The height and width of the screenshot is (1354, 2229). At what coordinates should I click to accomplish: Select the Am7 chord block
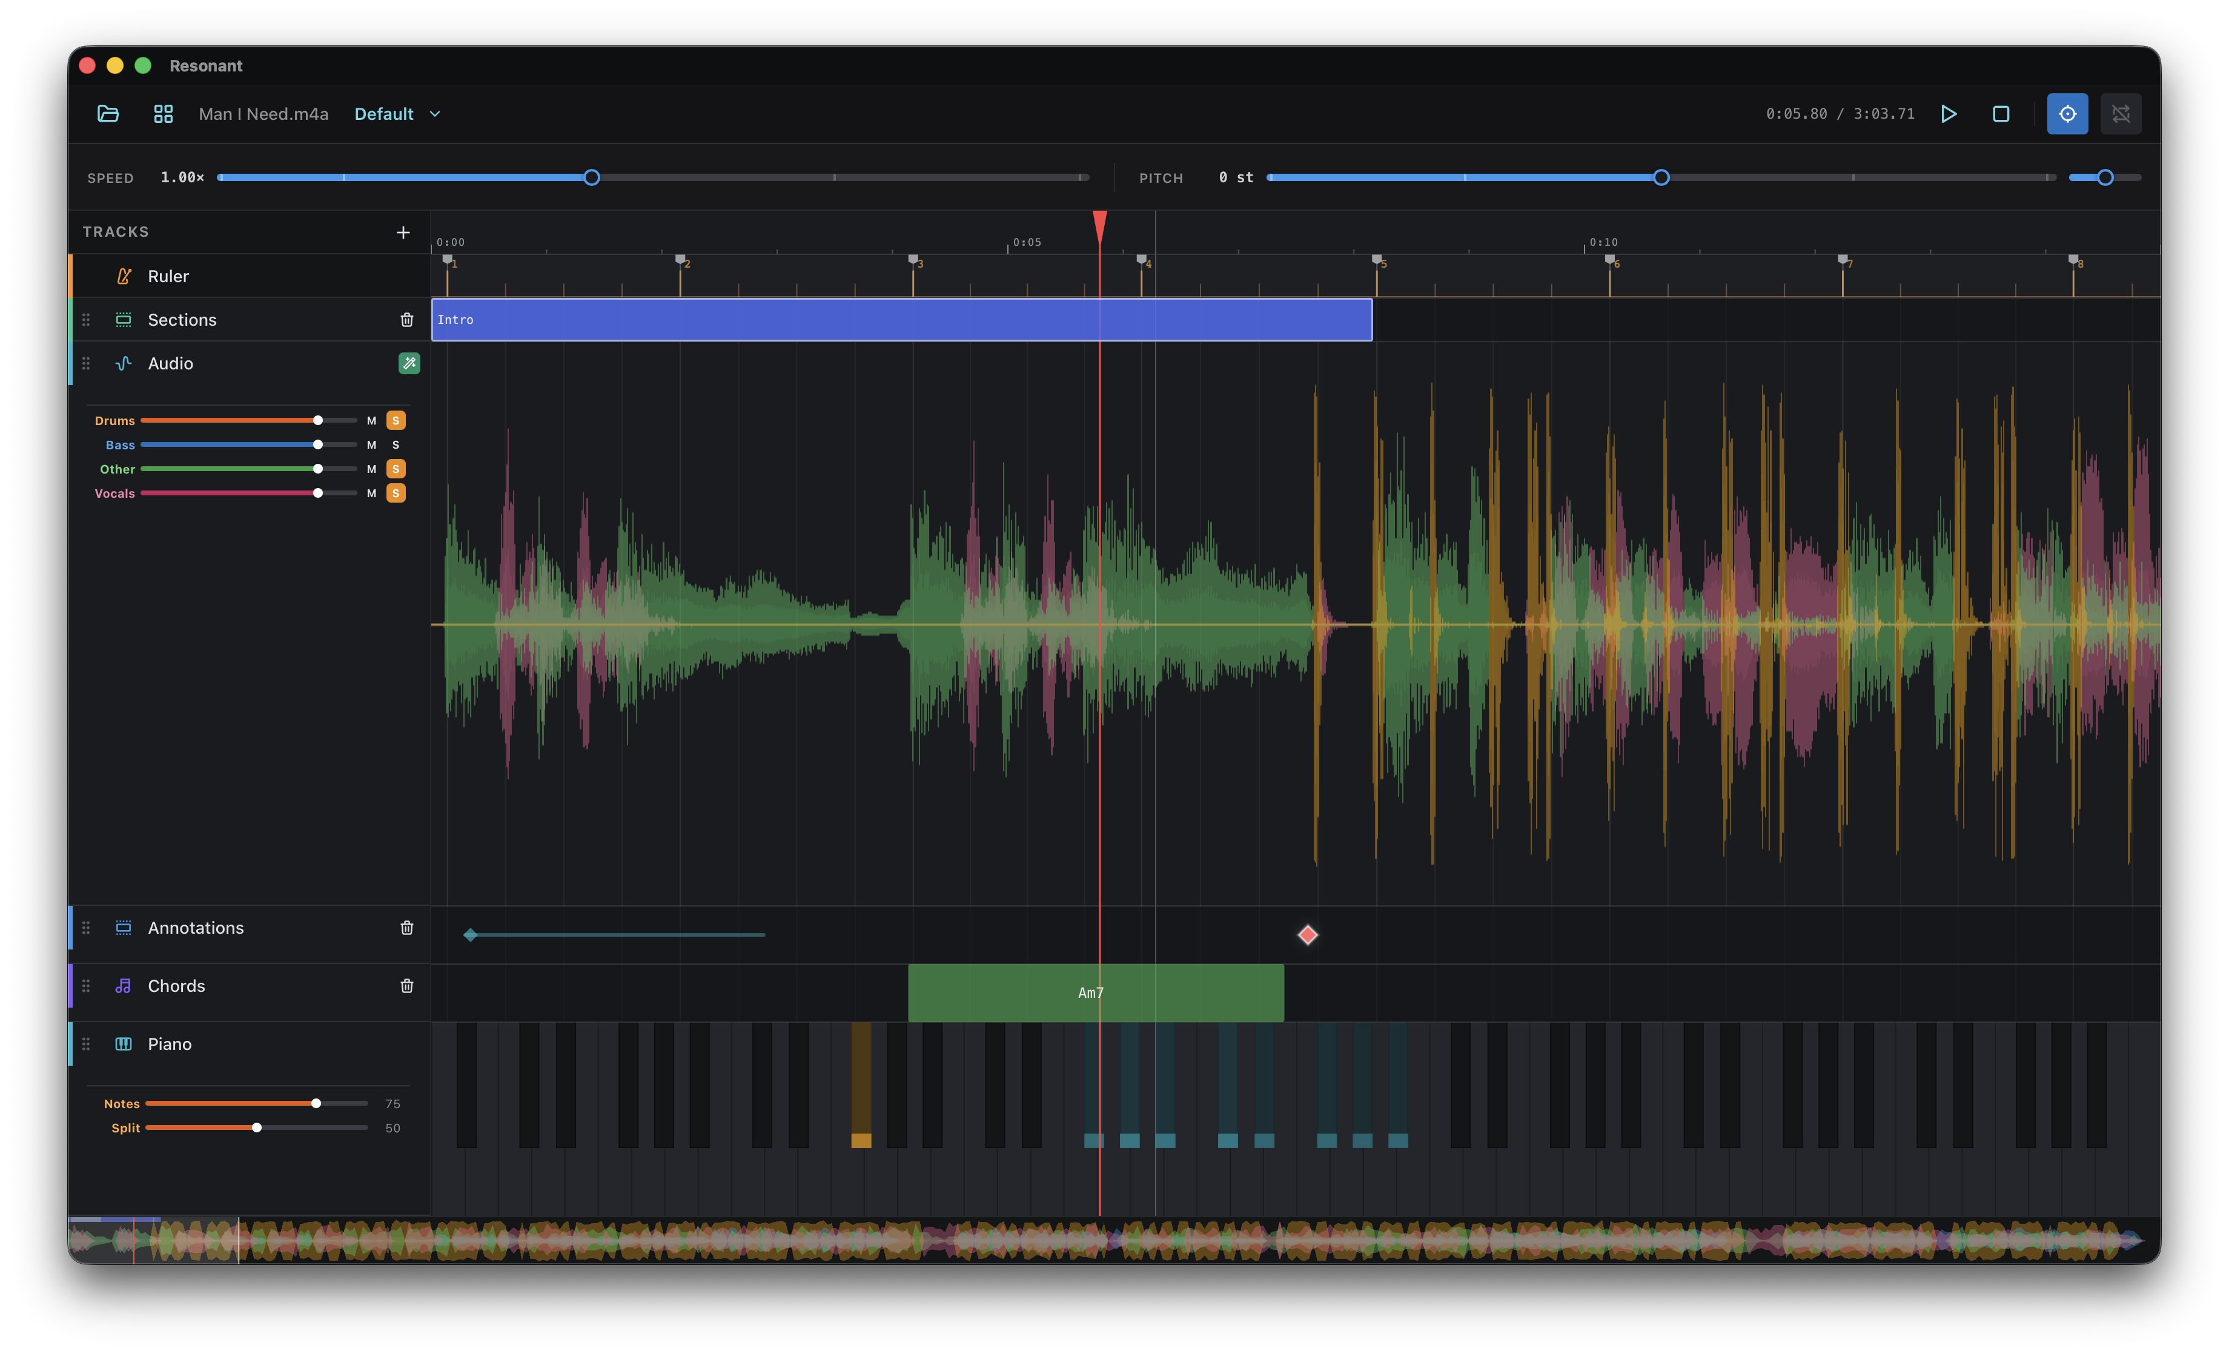coord(1095,992)
